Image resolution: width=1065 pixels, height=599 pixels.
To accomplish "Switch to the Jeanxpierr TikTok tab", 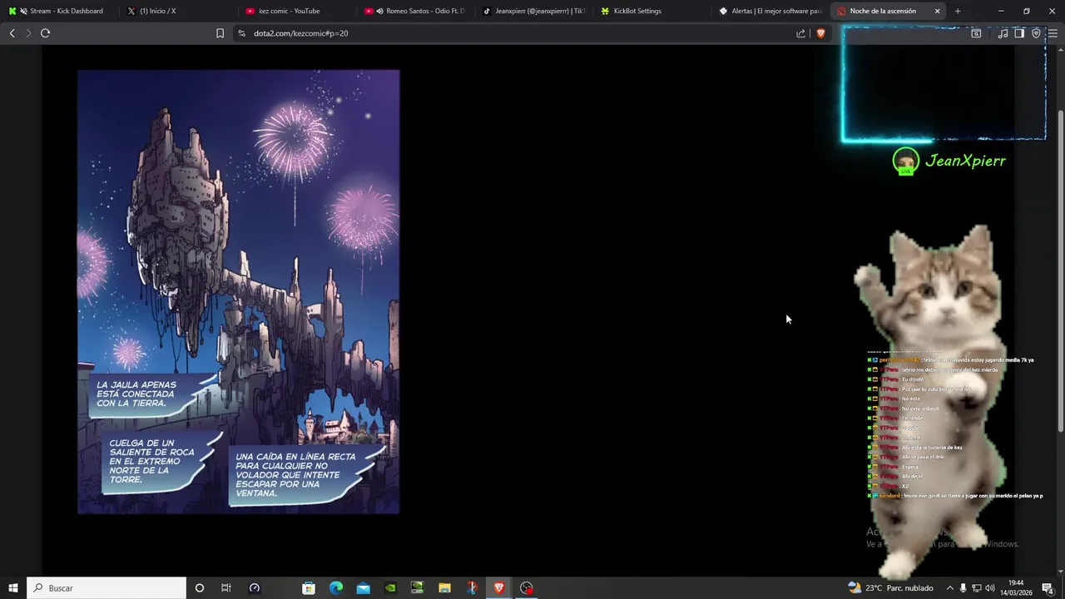I will [x=534, y=11].
